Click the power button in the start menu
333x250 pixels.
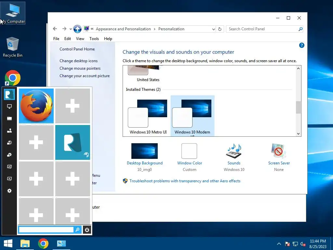87,229
